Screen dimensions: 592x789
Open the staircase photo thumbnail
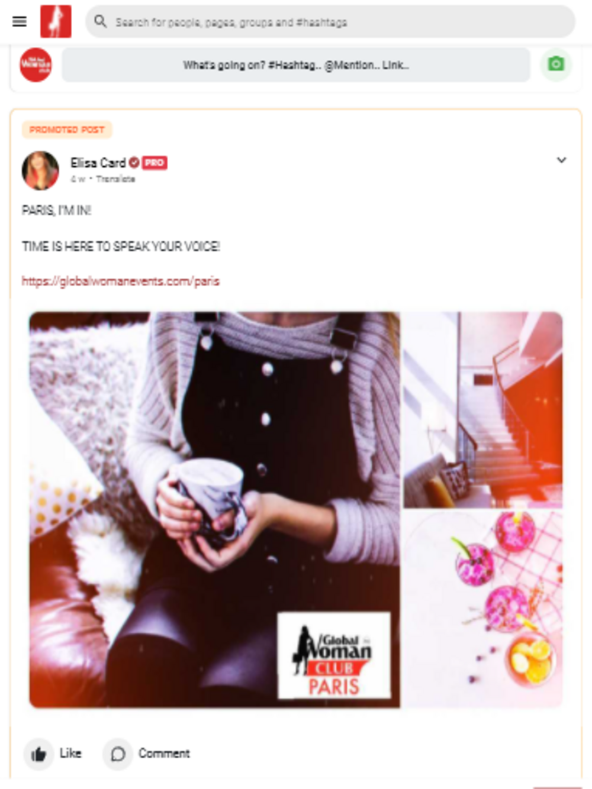pyautogui.click(x=483, y=410)
